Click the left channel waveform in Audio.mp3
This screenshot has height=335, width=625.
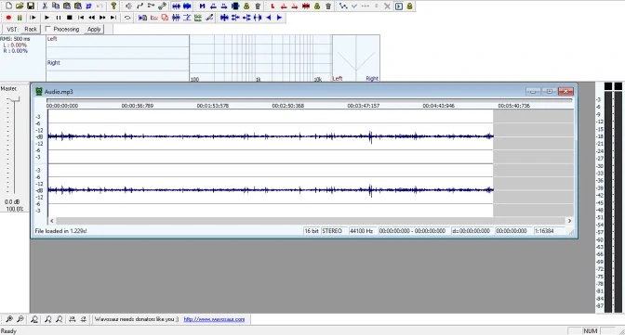(271, 136)
